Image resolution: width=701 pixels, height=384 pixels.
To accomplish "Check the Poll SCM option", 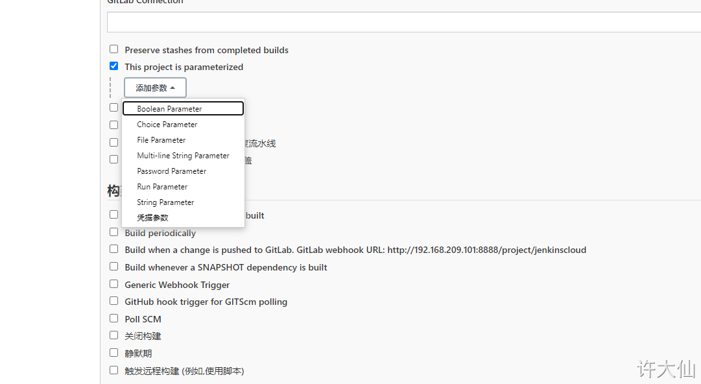I will (x=114, y=318).
